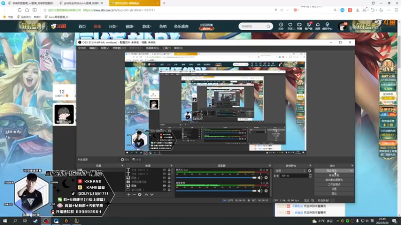
Task: Open 麦克风/Aux audio settings gear
Action: 266,178
